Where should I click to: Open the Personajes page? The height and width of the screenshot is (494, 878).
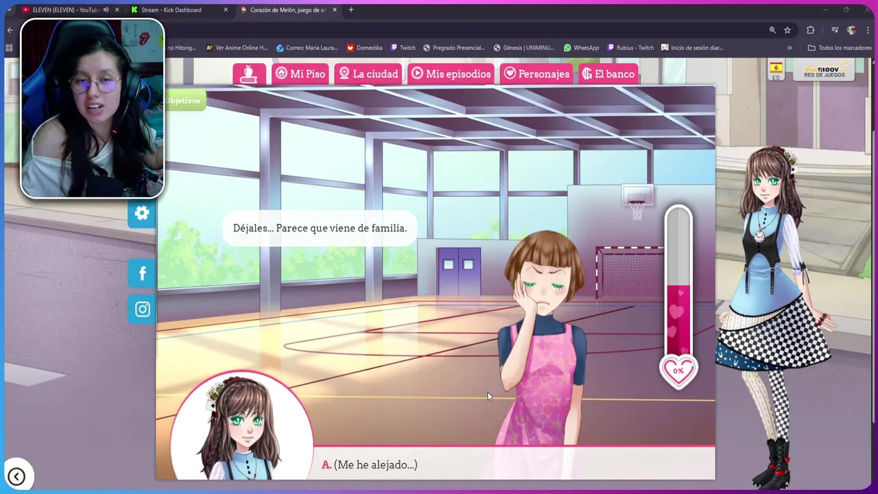pos(536,74)
